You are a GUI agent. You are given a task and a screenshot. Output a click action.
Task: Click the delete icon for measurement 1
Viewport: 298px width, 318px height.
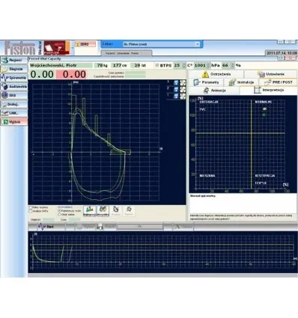coord(183,96)
